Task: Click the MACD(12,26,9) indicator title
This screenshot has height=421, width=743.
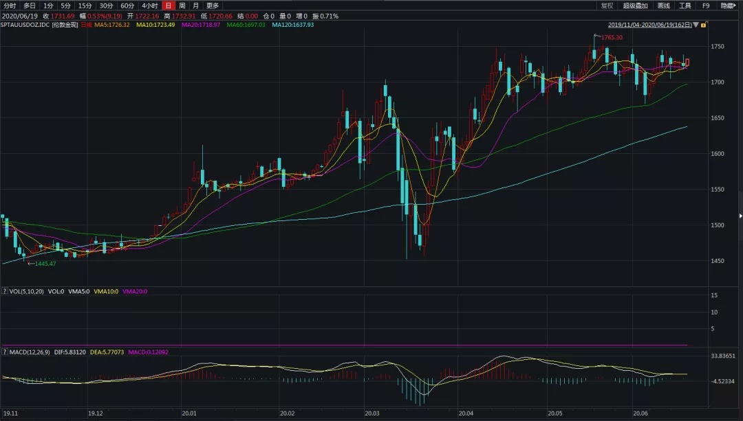Action: pos(30,352)
